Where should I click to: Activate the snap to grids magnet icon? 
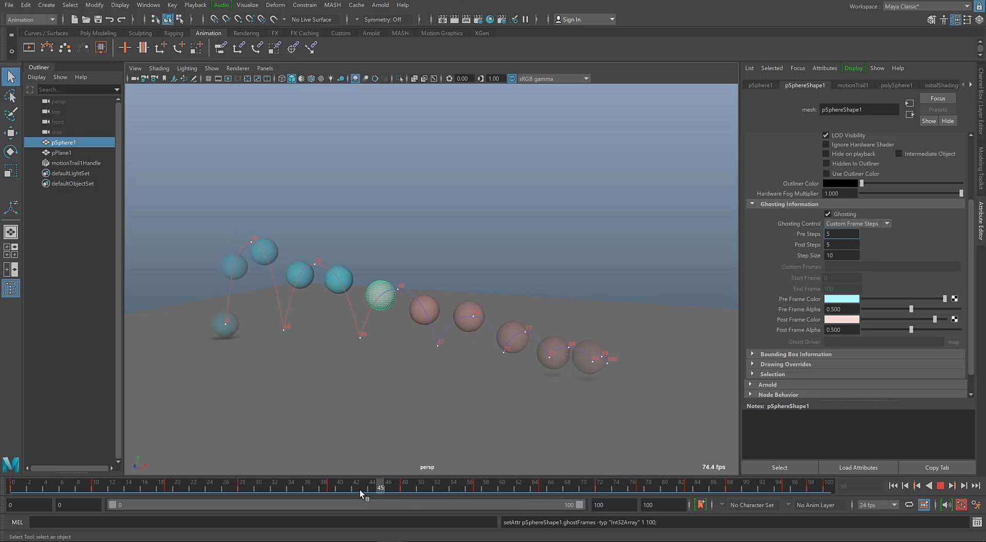pos(214,19)
